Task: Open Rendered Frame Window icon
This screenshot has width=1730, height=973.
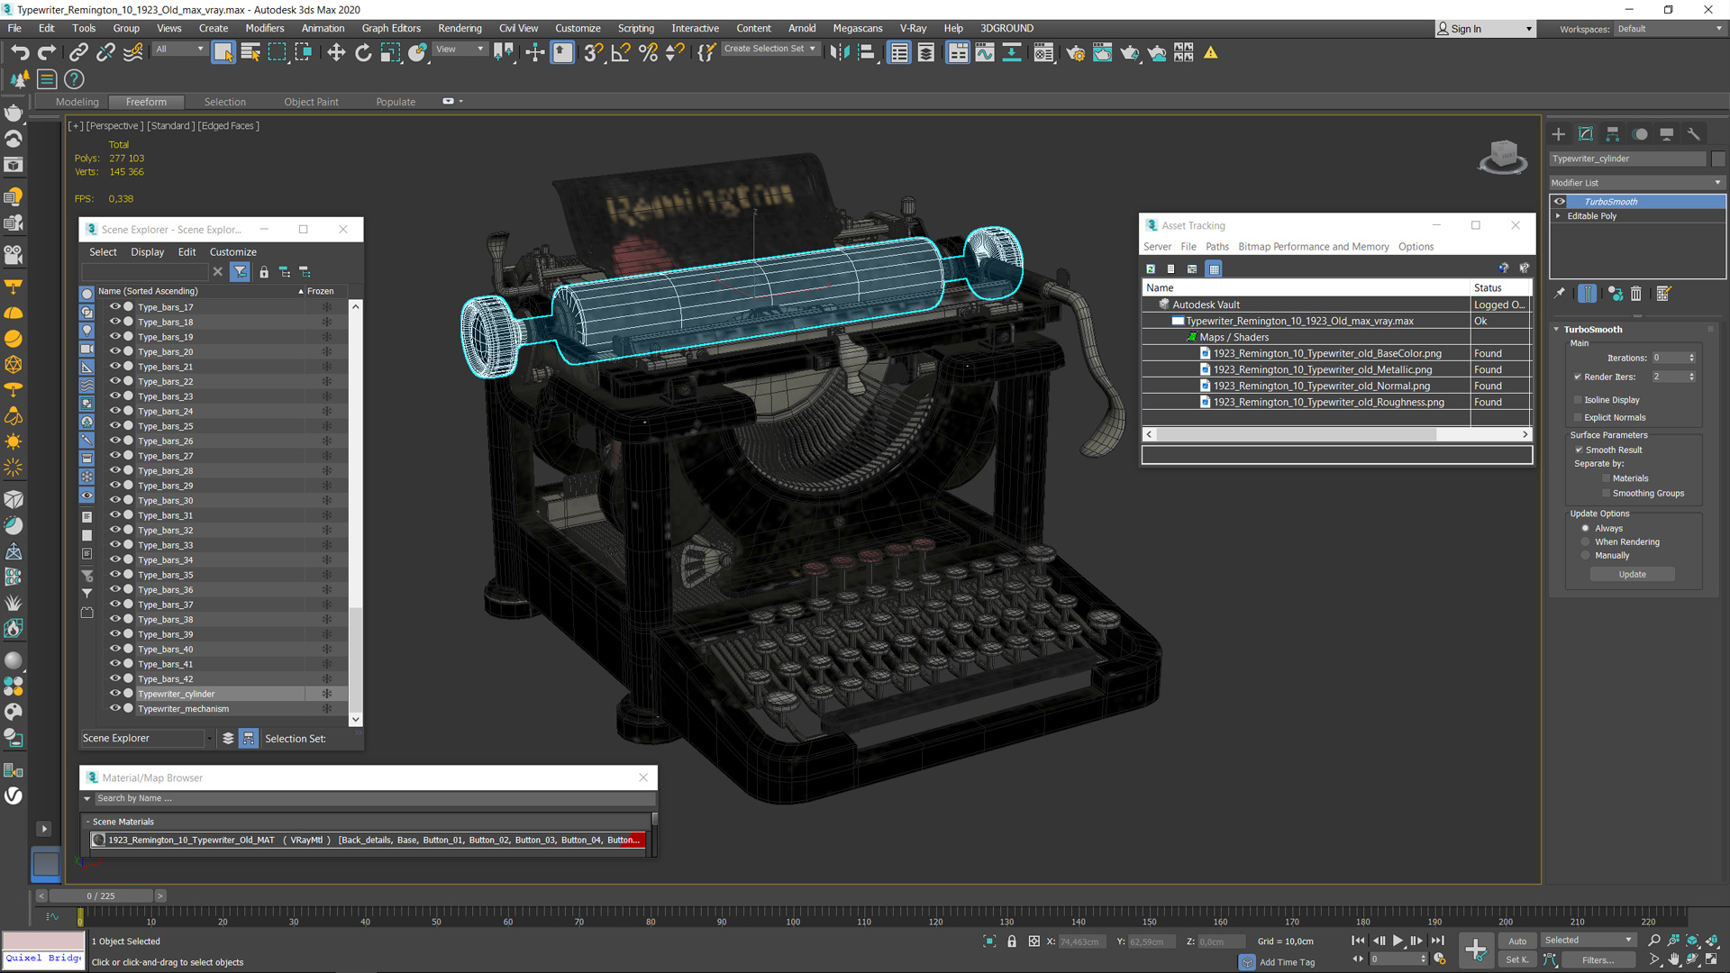Action: pos(1102,53)
